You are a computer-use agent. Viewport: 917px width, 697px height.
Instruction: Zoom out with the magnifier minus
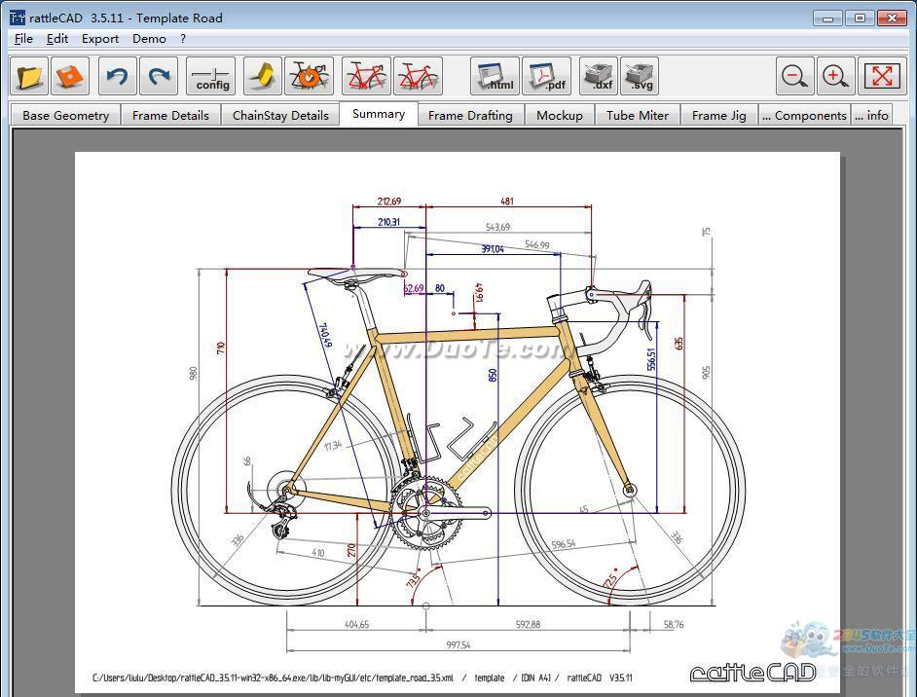pos(794,76)
